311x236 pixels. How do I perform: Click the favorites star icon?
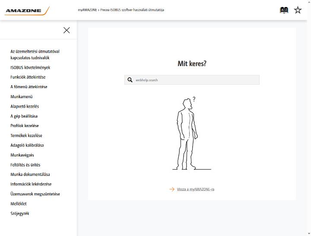[298, 10]
